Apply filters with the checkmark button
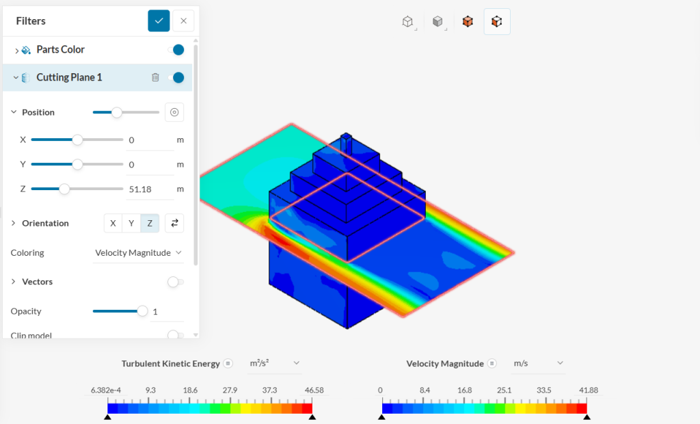Viewport: 700px width, 424px height. tap(159, 21)
